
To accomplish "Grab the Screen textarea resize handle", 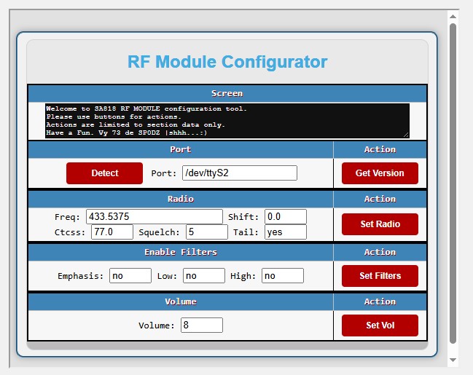I will [x=406, y=135].
